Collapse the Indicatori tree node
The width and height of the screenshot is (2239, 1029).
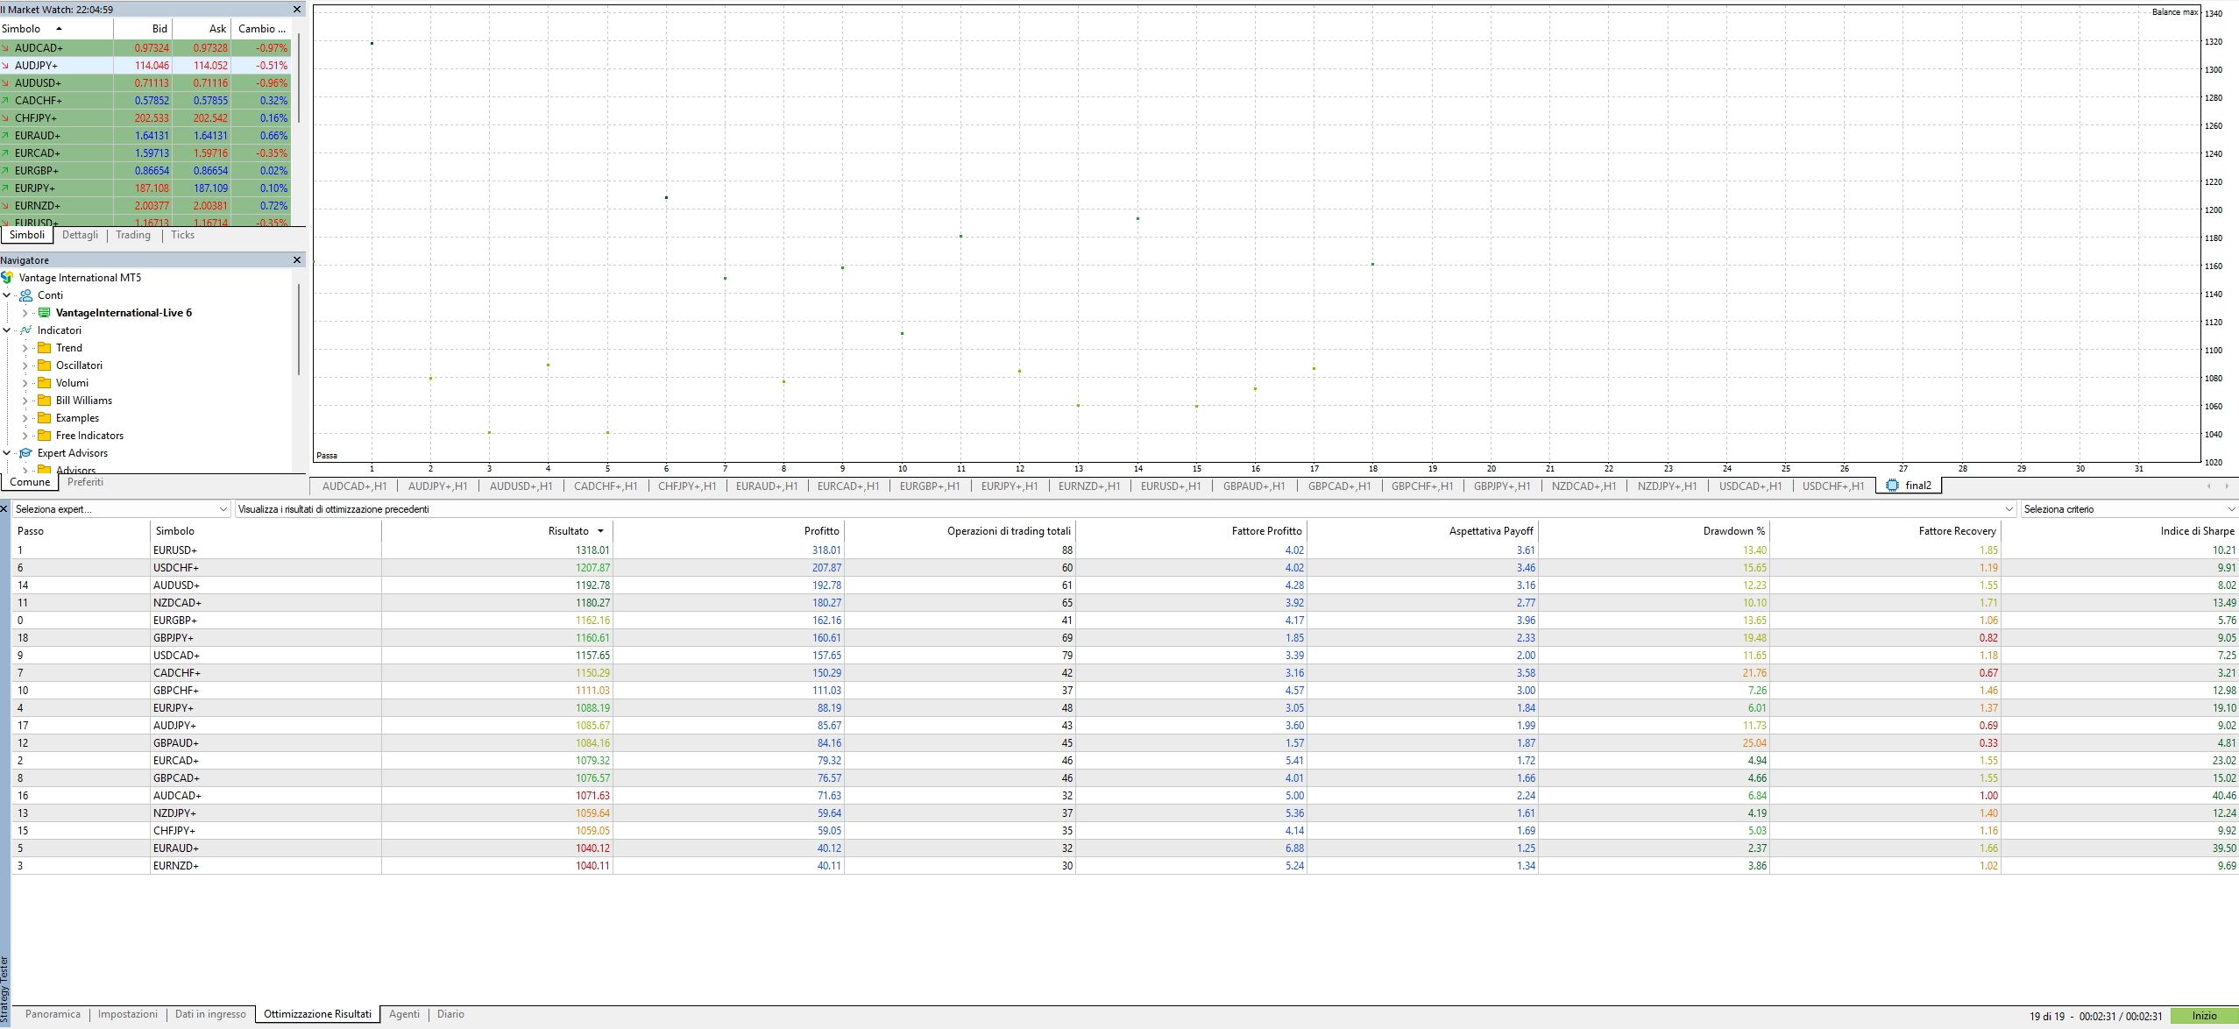tap(7, 330)
